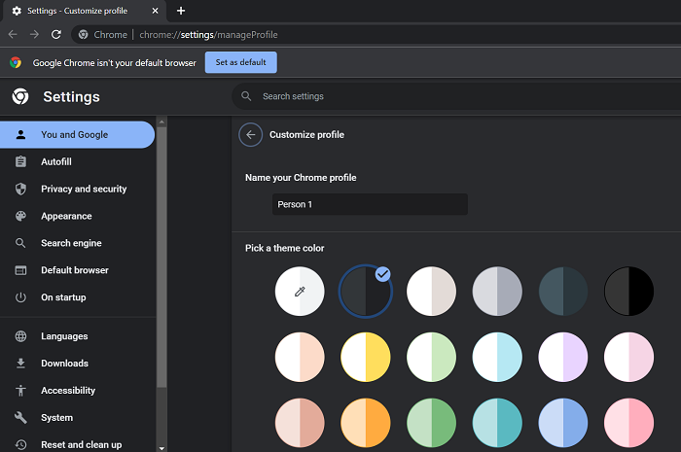Open the Default browser settings section
The height and width of the screenshot is (452, 681).
(74, 270)
